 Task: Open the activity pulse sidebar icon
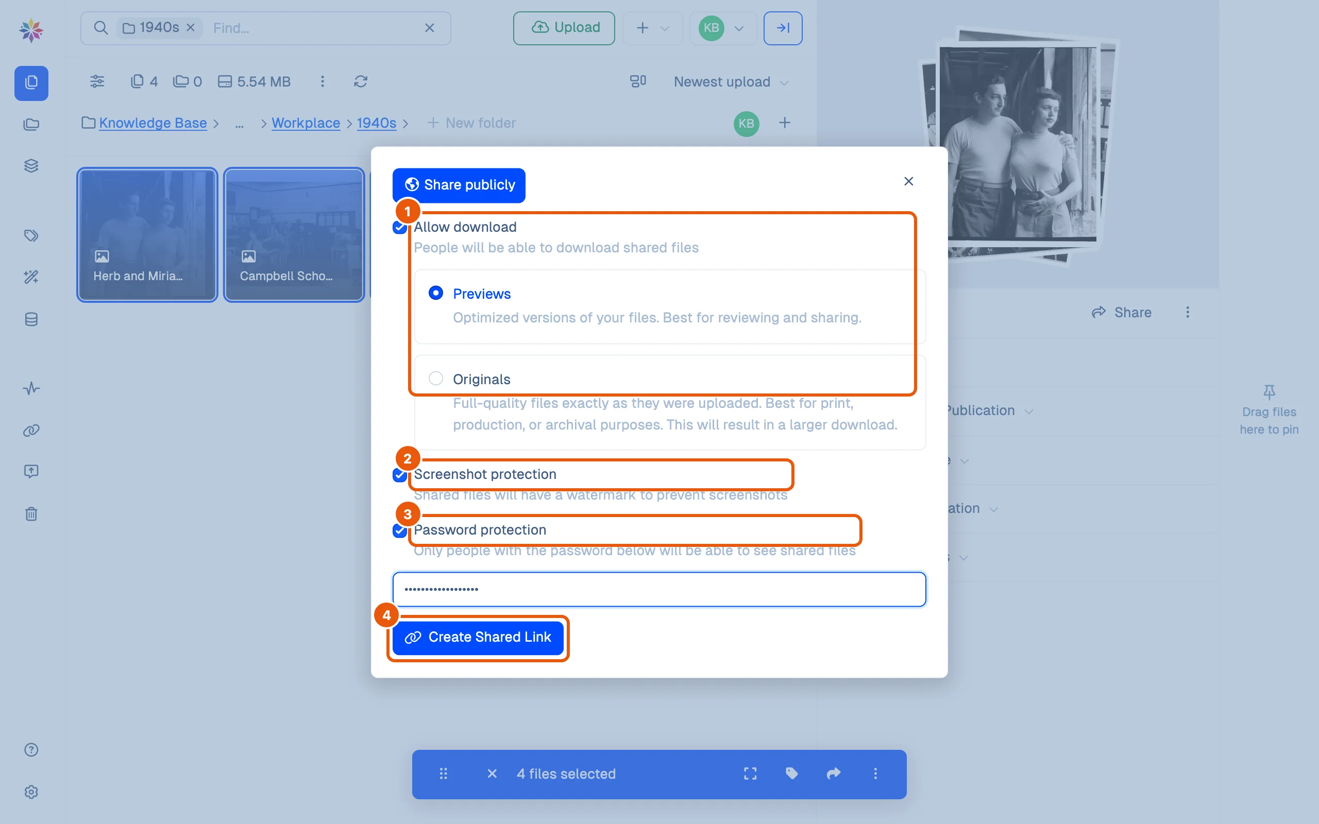tap(31, 388)
